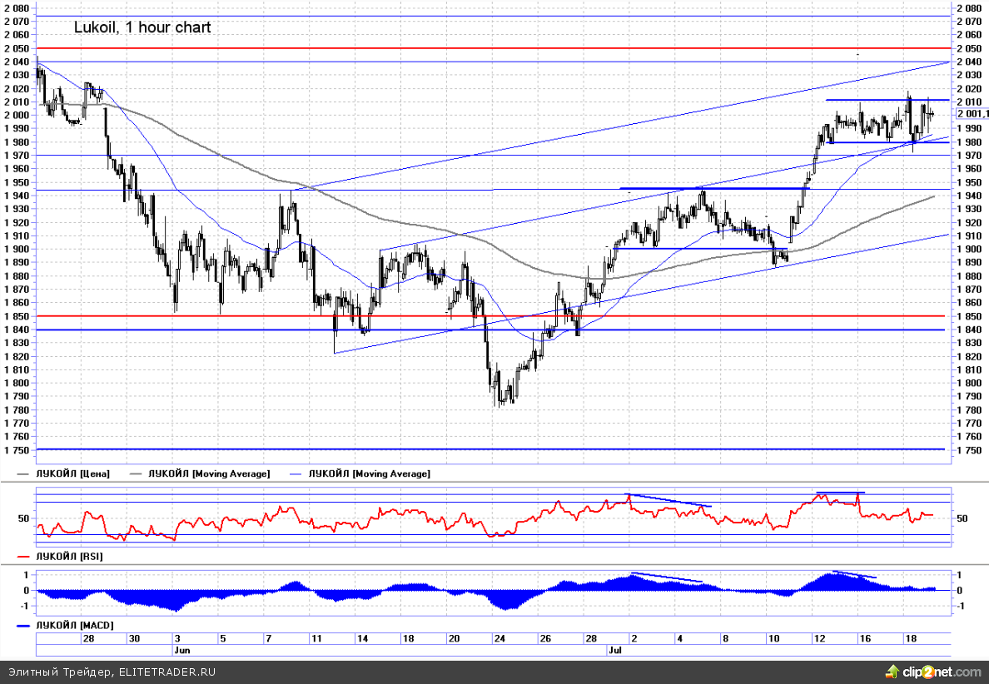Screen dimensions: 989x684
Task: Select the thick blue line at 1 750
Action: 491,450
